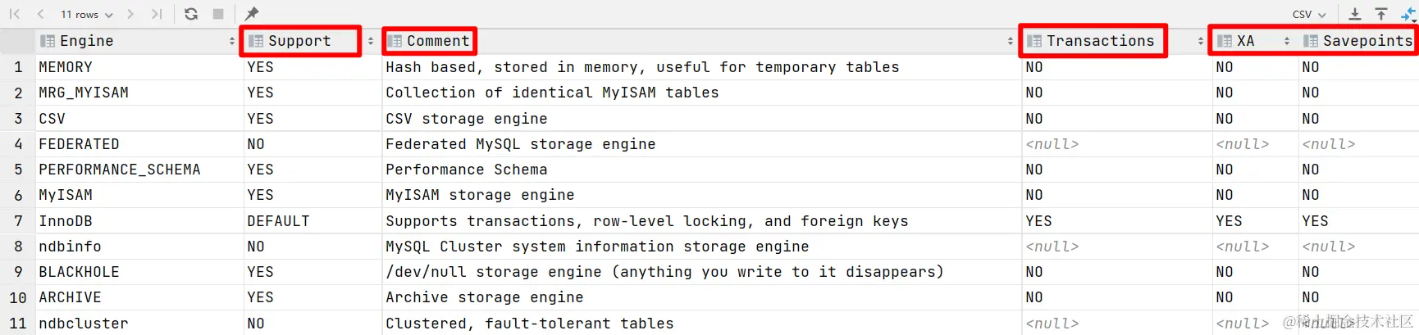Jump to last page of results
This screenshot has width=1419, height=335.
157,14
